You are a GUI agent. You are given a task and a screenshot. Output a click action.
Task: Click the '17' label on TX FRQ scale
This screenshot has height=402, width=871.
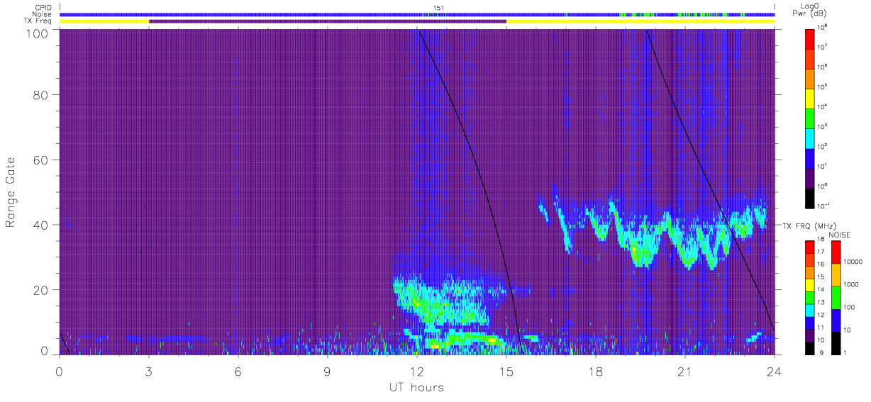coord(822,252)
